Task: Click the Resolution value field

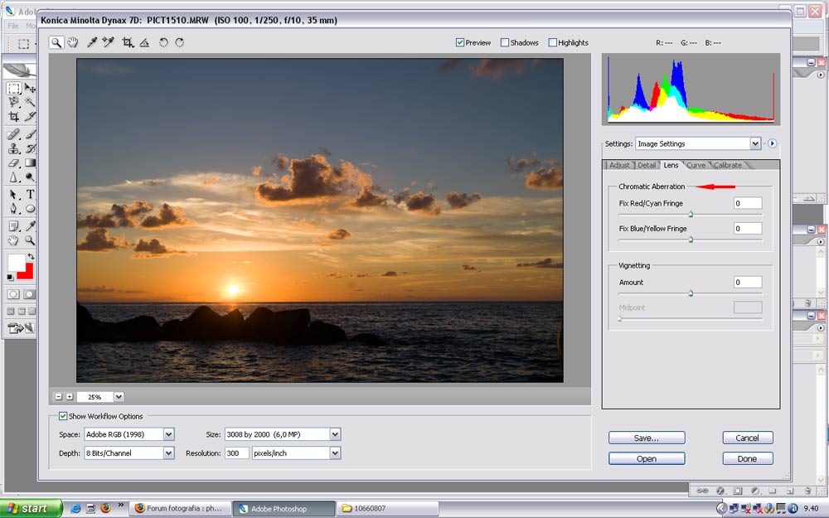Action: [237, 453]
